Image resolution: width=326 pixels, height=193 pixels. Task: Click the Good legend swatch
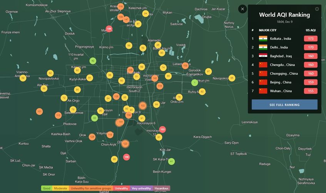pos(47,188)
